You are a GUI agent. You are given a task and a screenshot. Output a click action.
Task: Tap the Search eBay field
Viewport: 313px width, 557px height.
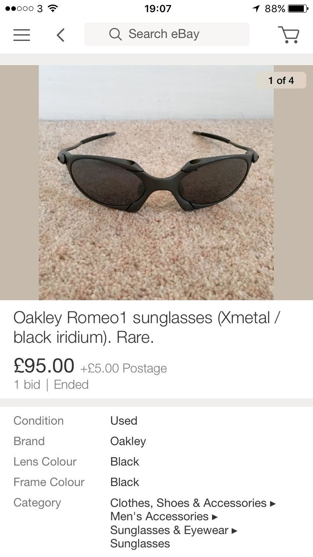pos(167,34)
